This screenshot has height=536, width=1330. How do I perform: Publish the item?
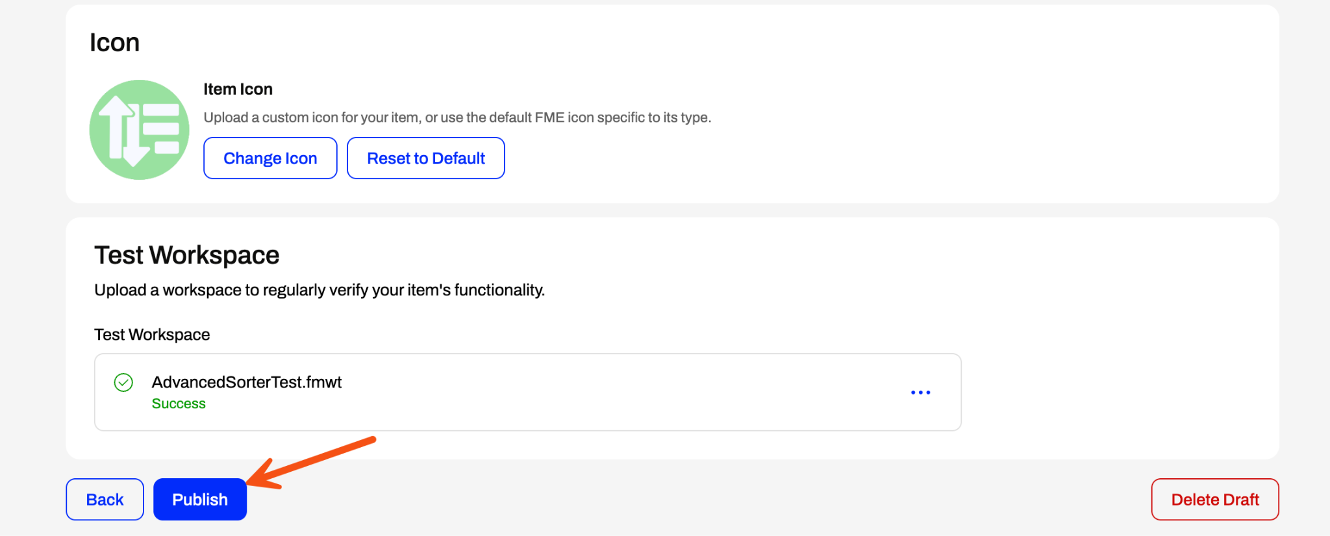[200, 499]
